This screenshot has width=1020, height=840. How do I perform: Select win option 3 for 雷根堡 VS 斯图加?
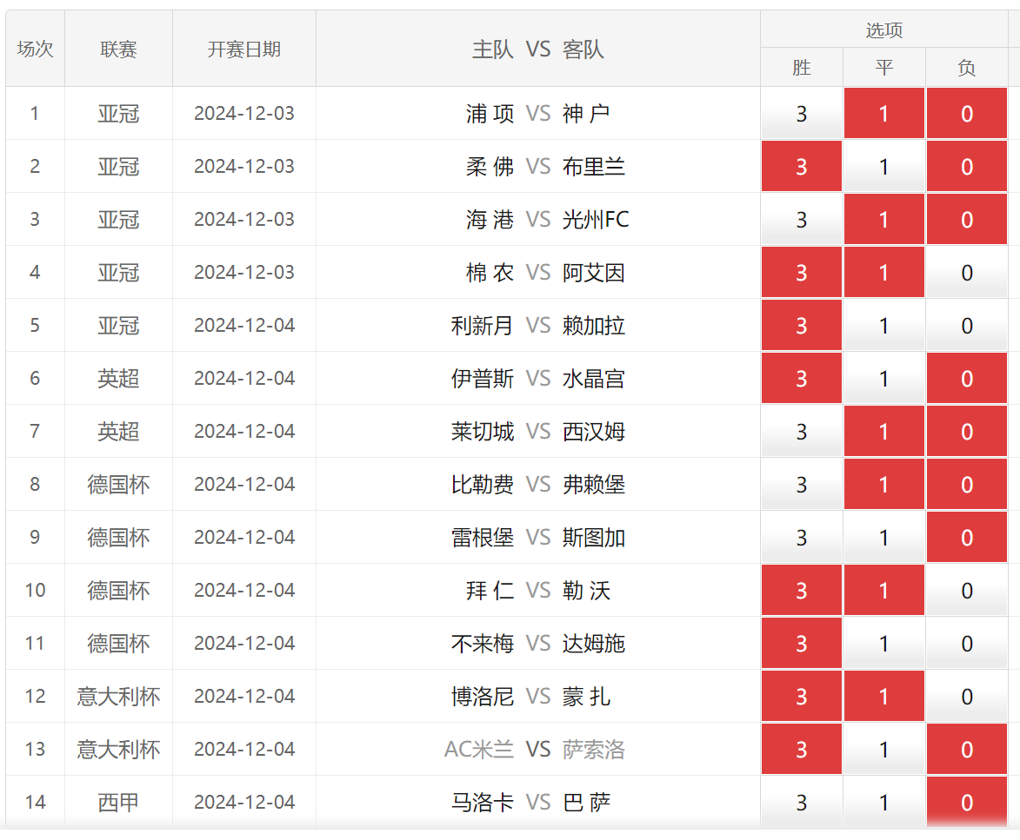802,537
